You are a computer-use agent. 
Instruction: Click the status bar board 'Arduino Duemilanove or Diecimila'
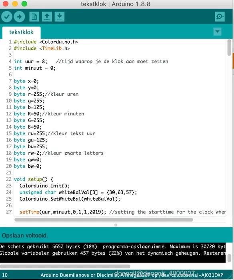(79, 275)
